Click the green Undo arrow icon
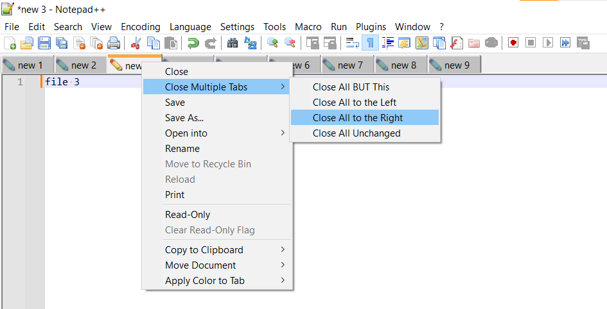This screenshot has width=607, height=309. click(193, 43)
